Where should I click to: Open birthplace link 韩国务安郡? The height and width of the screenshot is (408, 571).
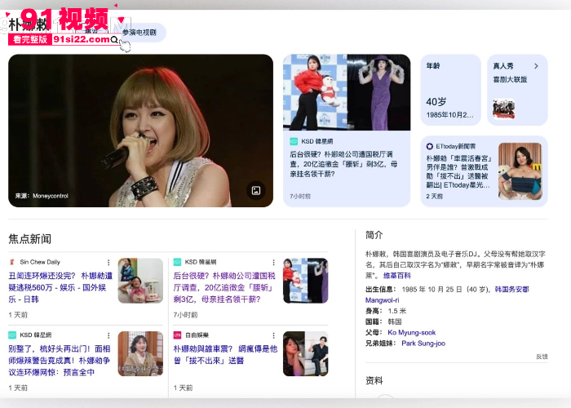pos(511,289)
